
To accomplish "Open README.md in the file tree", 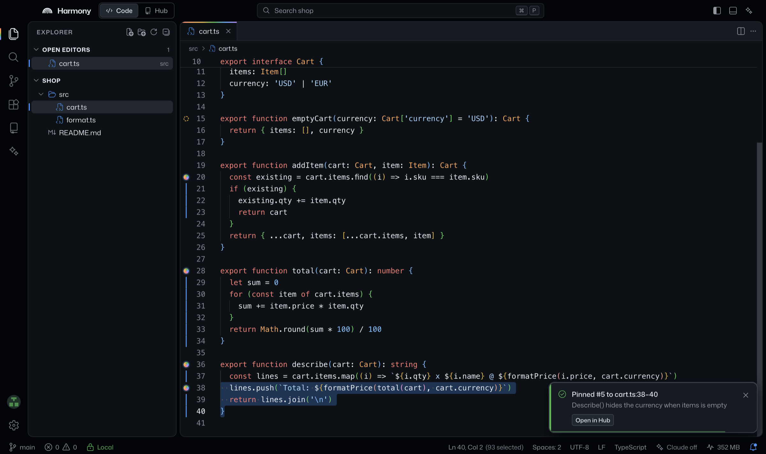I will pyautogui.click(x=102, y=133).
